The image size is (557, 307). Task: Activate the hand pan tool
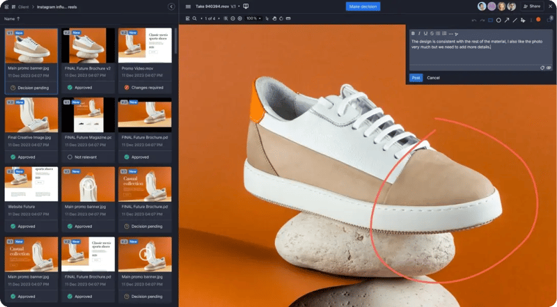tap(274, 19)
